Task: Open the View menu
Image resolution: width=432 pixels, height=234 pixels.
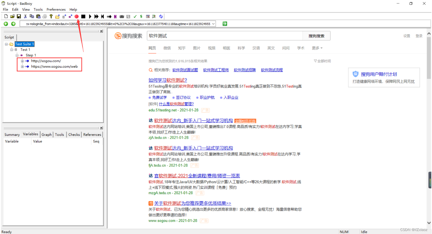Action: tap(26, 10)
